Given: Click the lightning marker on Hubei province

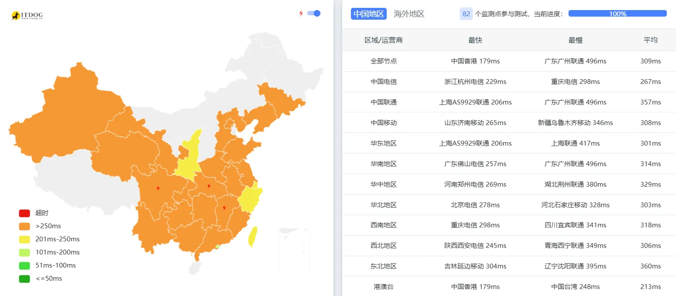Looking at the screenshot, I should click(x=209, y=186).
